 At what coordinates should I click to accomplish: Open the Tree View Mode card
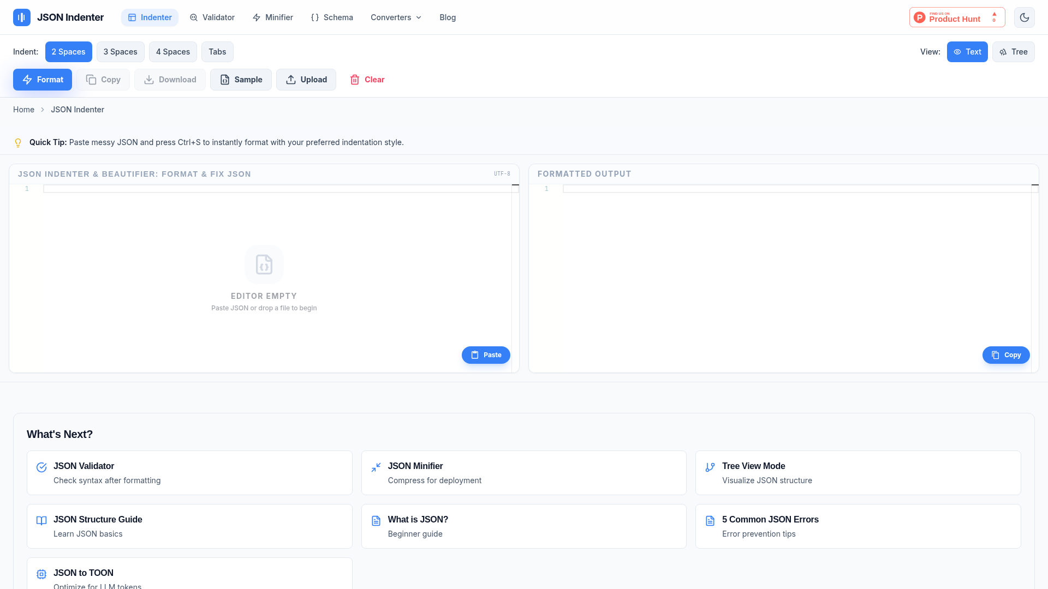[858, 473]
